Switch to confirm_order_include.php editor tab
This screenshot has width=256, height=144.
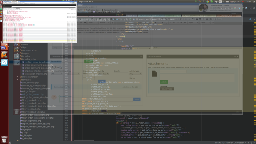click(108, 12)
